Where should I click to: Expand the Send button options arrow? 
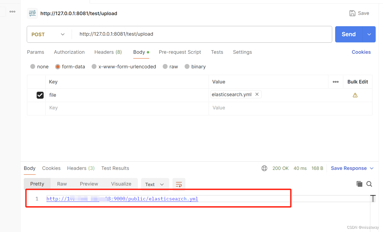pos(369,34)
